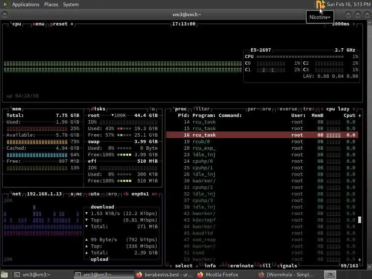Toggle sync scaling in net box
Image resolution: width=372 pixels, height=279 pixels.
(x=76, y=194)
